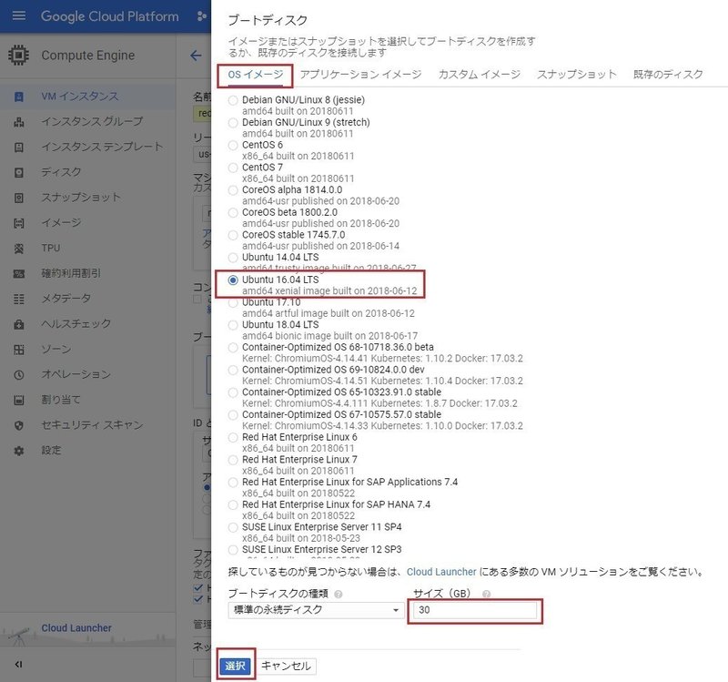Viewport: 728px width, 682px height.
Task: Select Debian GNU/Linux 9 (stretch) radio button
Action: [233, 123]
